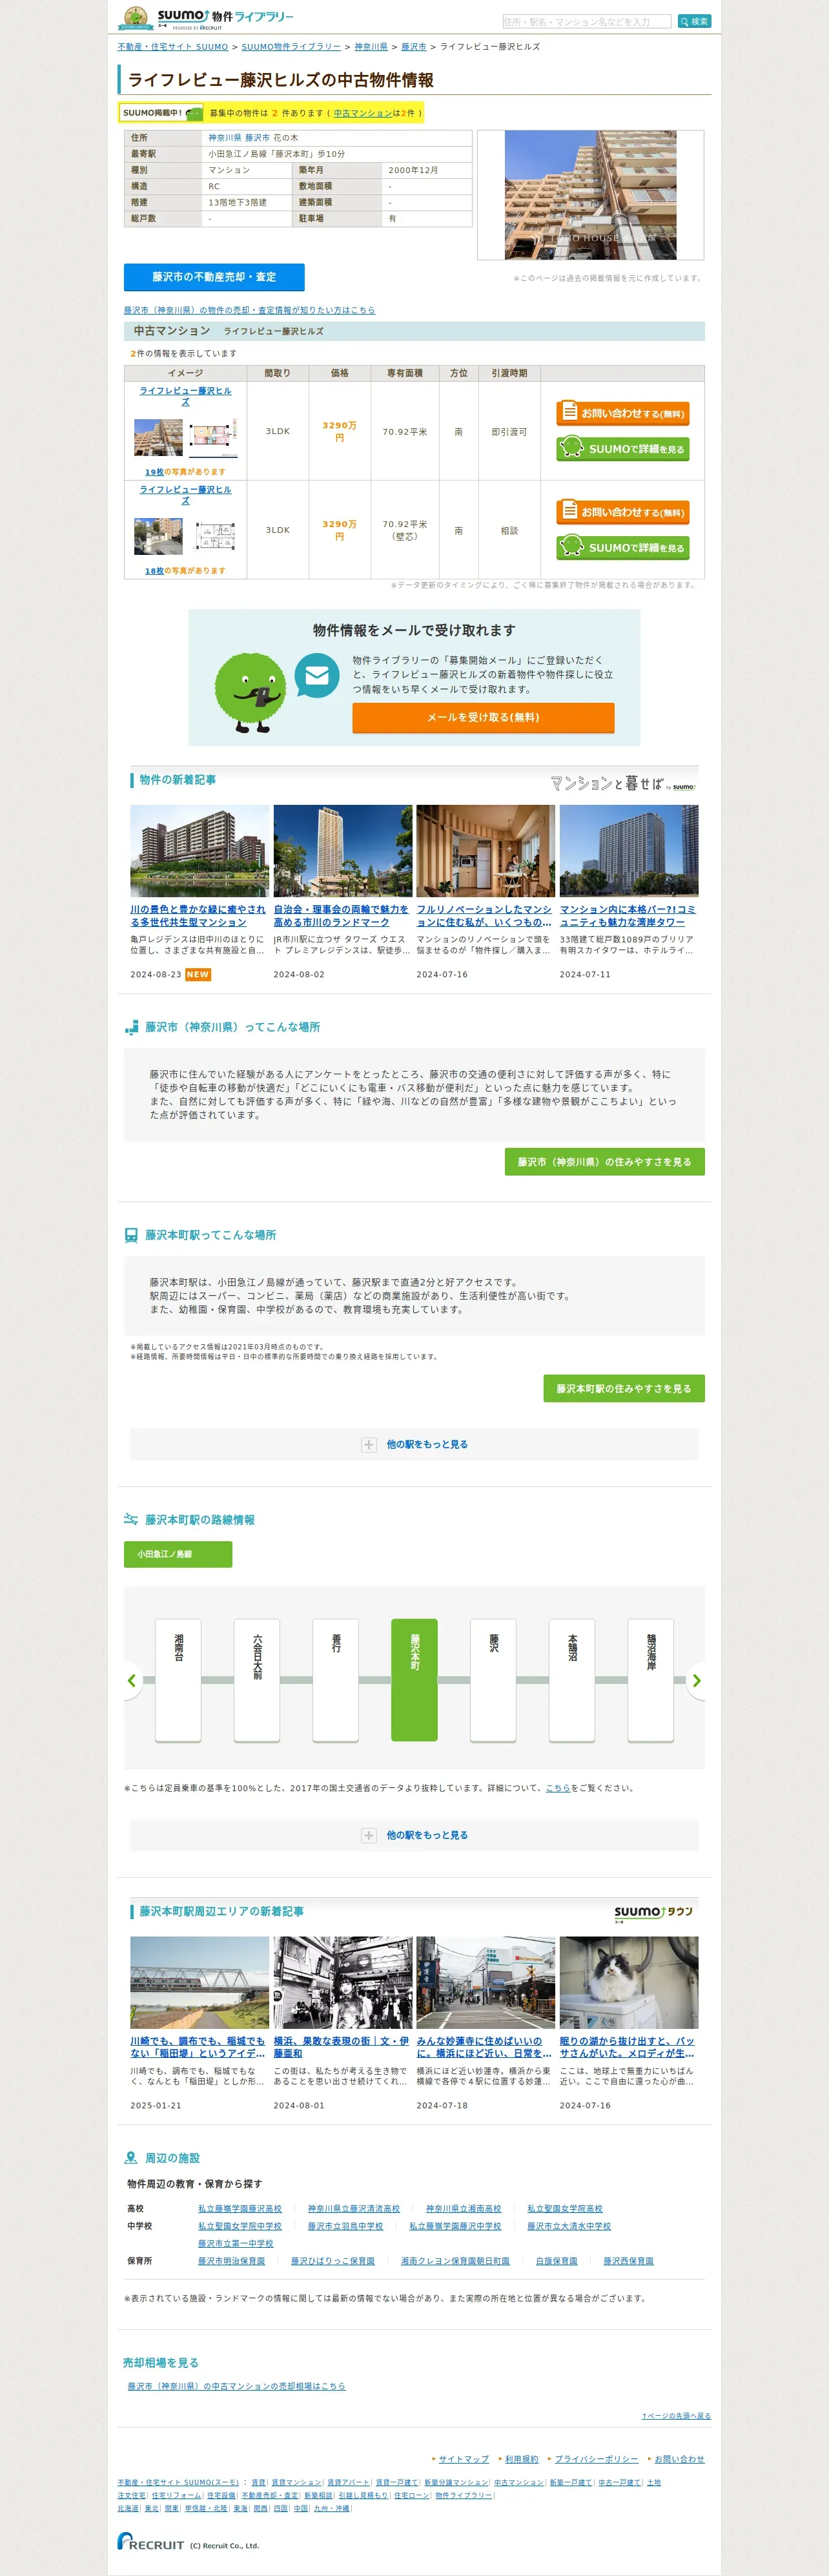Open the 不動産・住宅サイト SUUMO breadcrumb link
The width and height of the screenshot is (829, 2576).
(173, 47)
